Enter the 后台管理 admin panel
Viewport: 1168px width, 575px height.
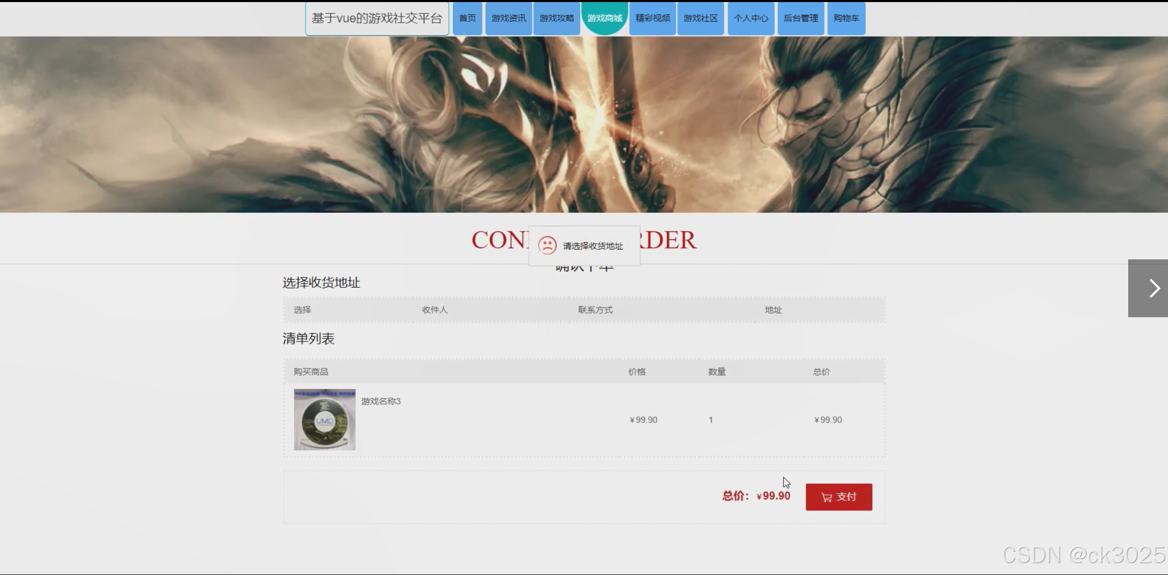[800, 18]
